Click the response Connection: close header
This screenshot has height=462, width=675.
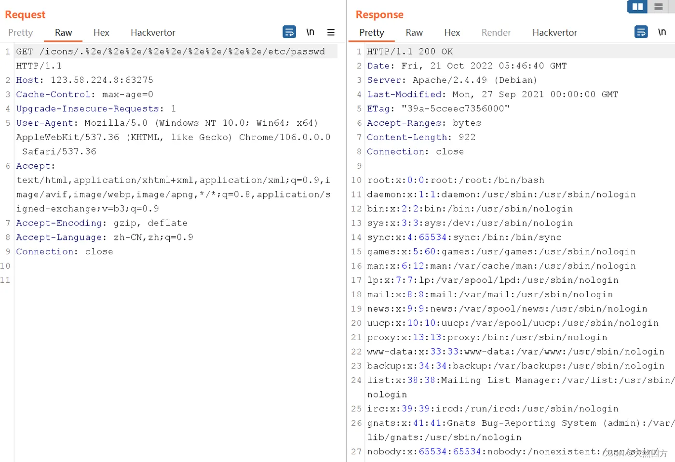tap(416, 152)
